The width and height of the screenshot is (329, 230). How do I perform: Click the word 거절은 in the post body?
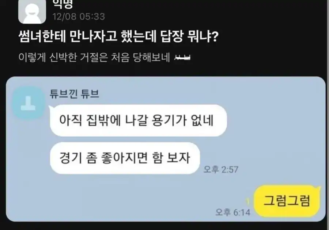tap(94, 57)
